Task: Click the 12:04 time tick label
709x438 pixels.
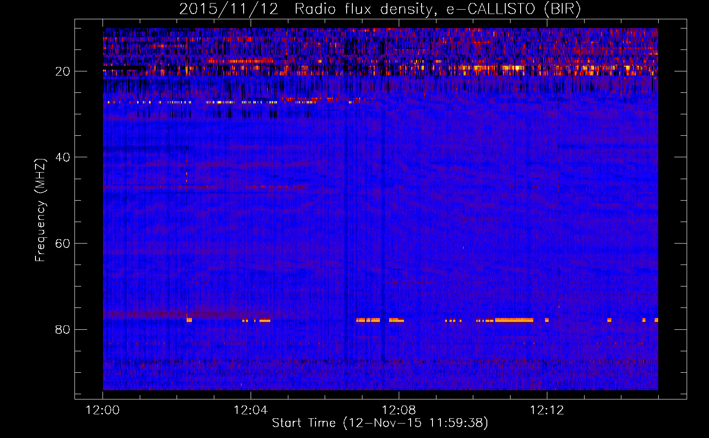Action: point(251,410)
